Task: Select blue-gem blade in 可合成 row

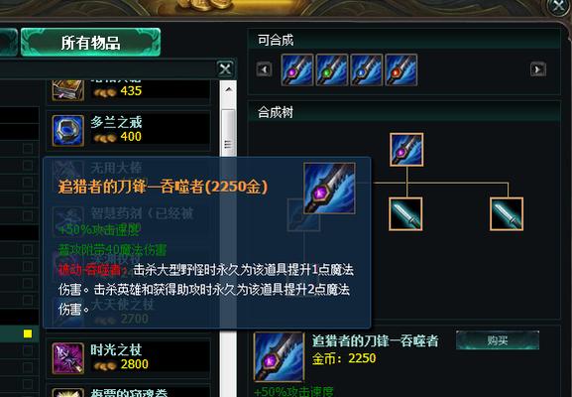Action: [x=366, y=70]
